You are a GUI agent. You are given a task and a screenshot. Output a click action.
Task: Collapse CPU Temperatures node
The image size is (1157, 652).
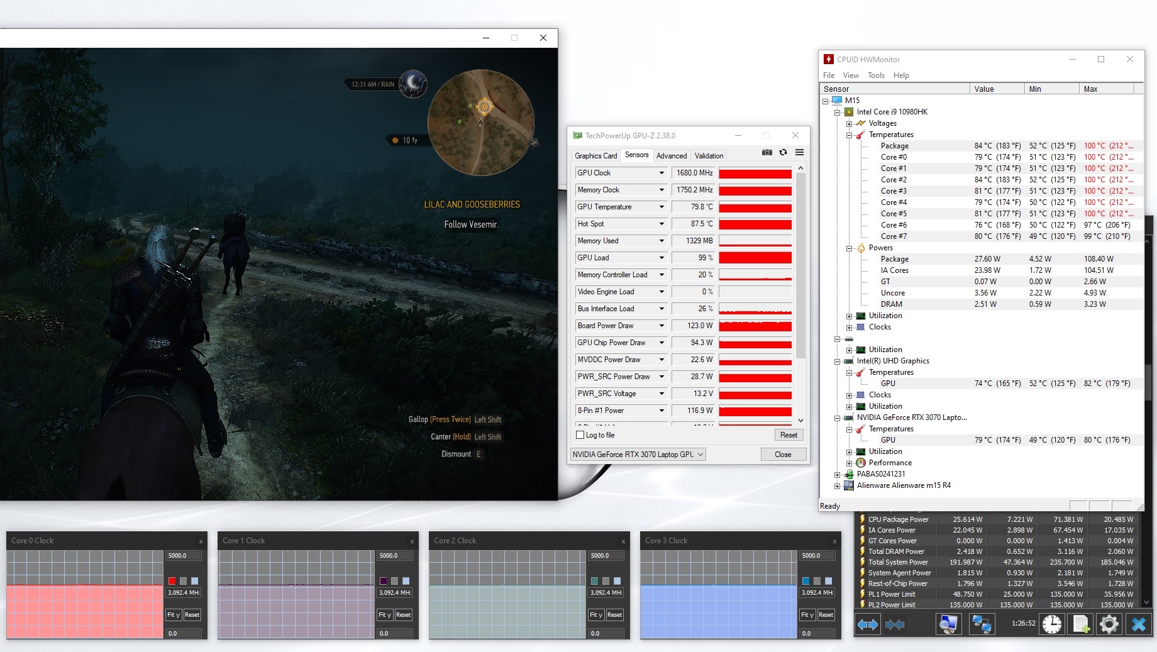click(849, 135)
